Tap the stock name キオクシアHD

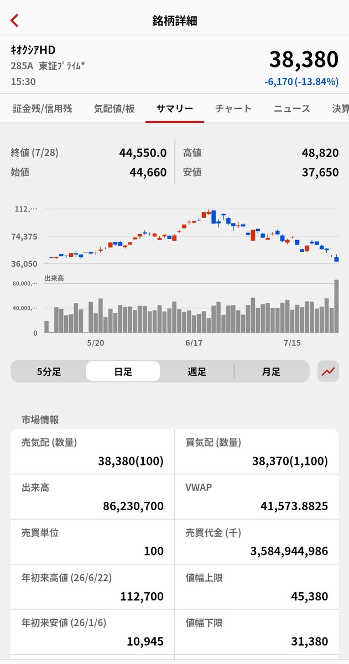point(33,50)
